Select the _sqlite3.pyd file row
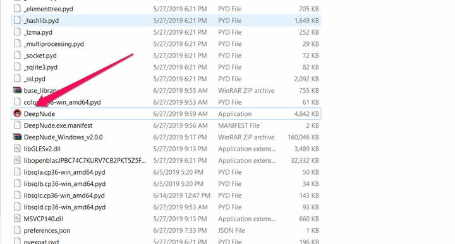Screen dimensions: 455x244 166,67
